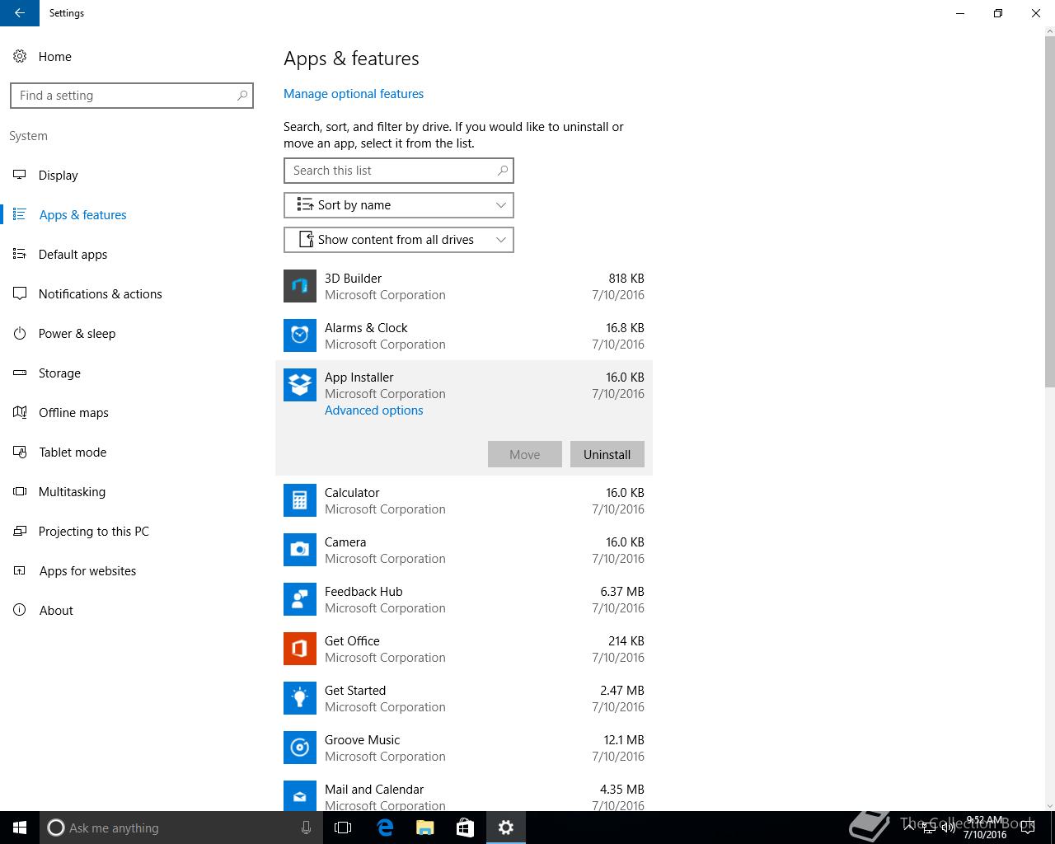Launch Microsoft Edge from taskbar
The width and height of the screenshot is (1055, 844).
coord(385,828)
